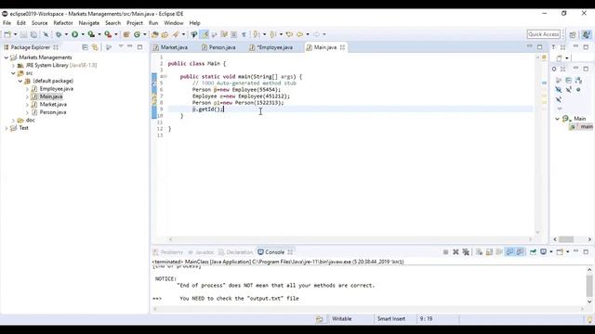Open the Window menu
The height and width of the screenshot is (334, 595).
(174, 23)
